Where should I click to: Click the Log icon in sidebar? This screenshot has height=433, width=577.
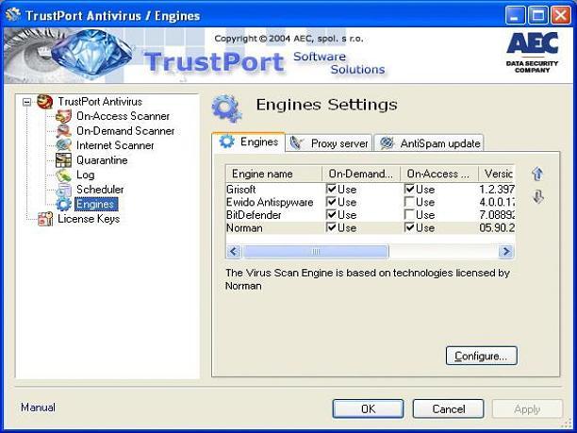[63, 175]
